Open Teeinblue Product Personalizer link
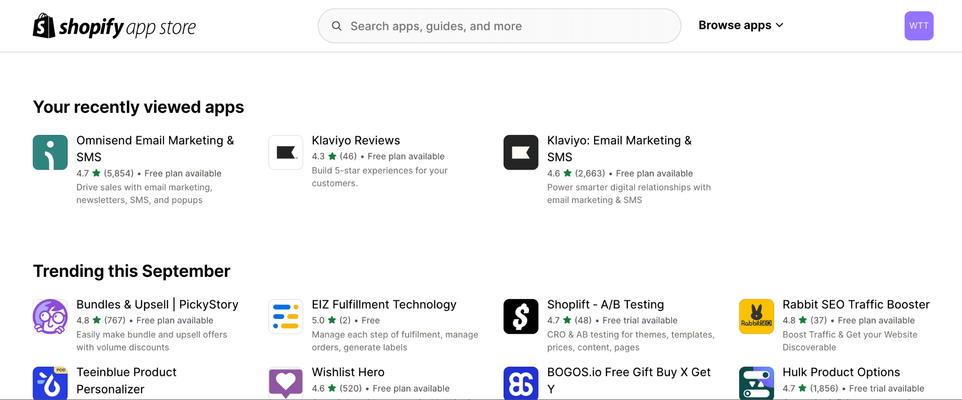 pos(126,381)
